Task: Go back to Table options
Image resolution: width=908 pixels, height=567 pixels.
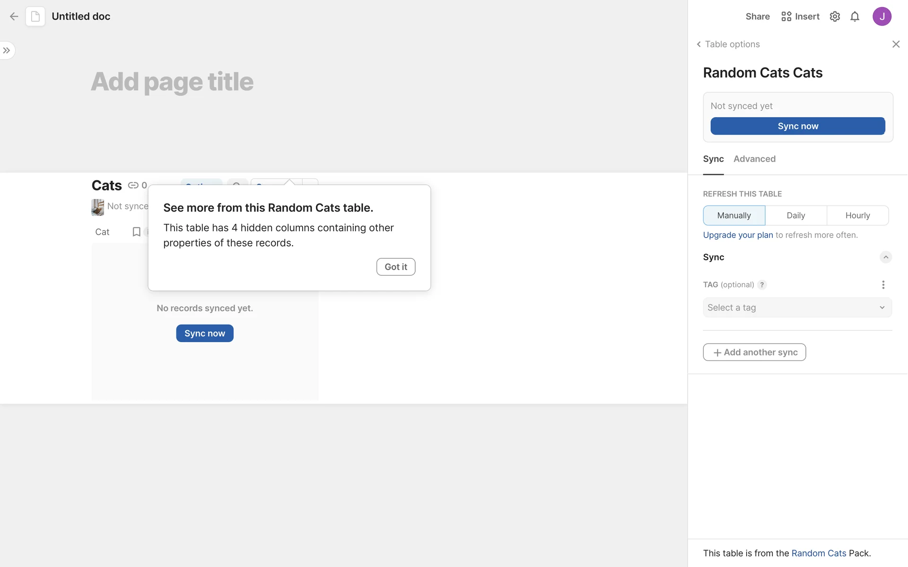Action: 728,44
